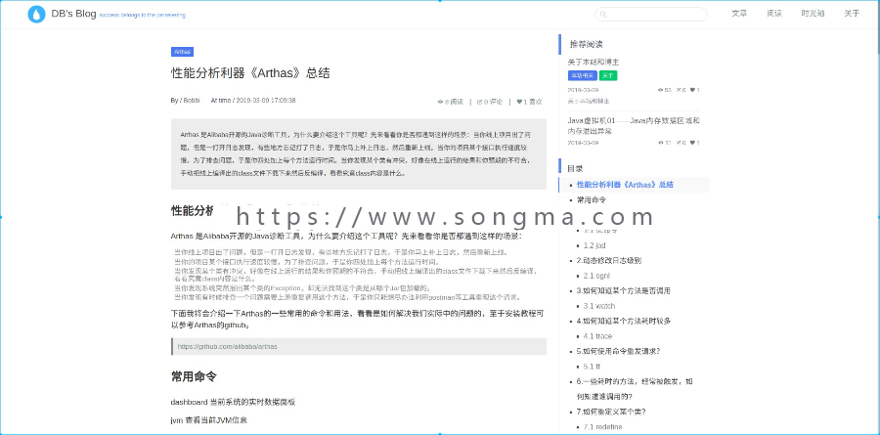Jump to 2.动态修改日志级别 in contents

click(x=609, y=260)
